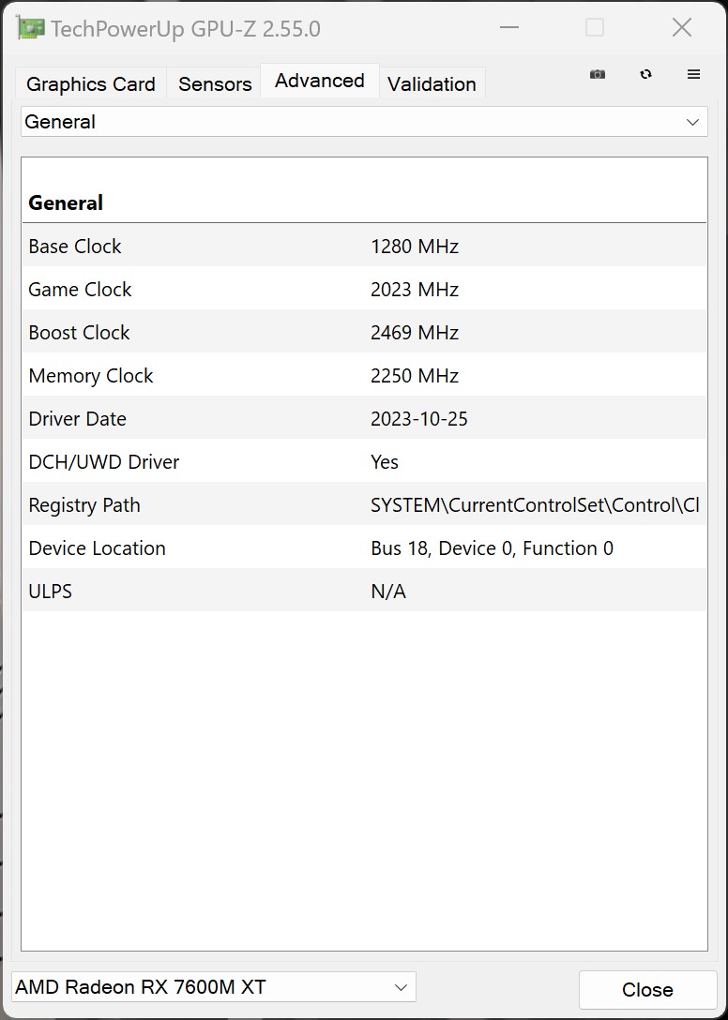The width and height of the screenshot is (728, 1020).
Task: Open the hamburger menu icon
Action: point(694,75)
